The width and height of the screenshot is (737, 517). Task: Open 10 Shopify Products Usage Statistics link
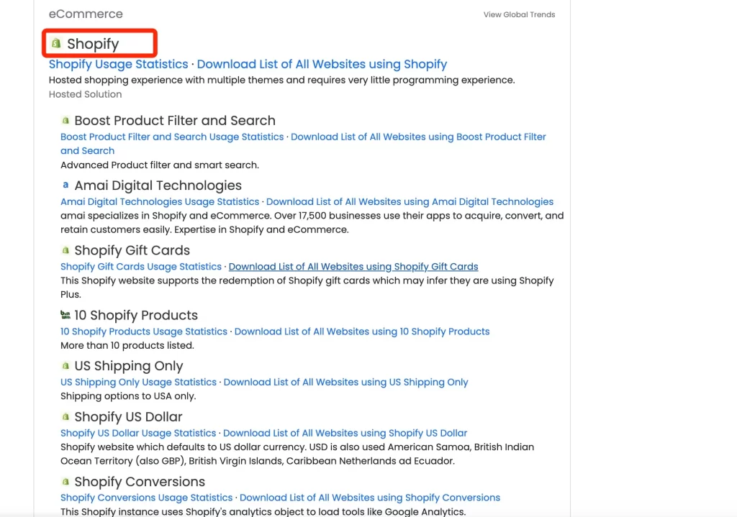click(x=144, y=331)
